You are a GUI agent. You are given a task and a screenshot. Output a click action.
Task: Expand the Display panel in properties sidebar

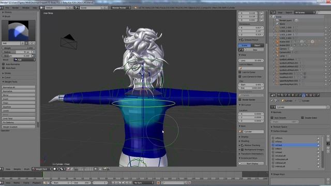point(244,137)
